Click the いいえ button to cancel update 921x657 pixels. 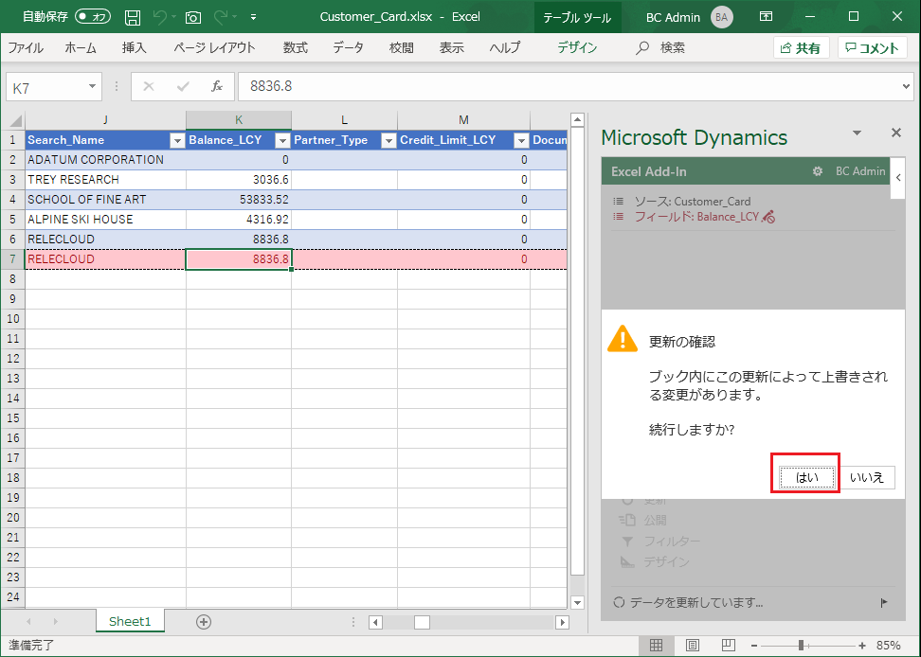(866, 477)
